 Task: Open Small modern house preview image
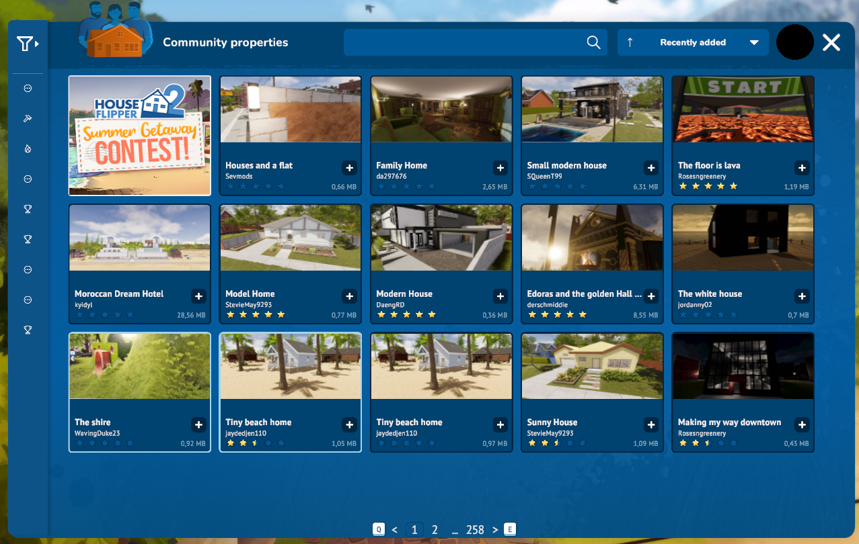pos(592,109)
